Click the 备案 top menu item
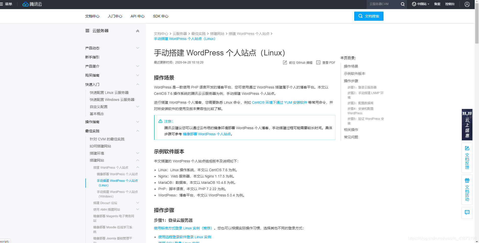Screen dimensions: 479x243 [x=437, y=4]
